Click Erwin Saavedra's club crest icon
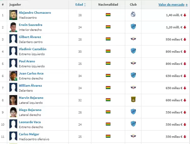 tap(133, 27)
